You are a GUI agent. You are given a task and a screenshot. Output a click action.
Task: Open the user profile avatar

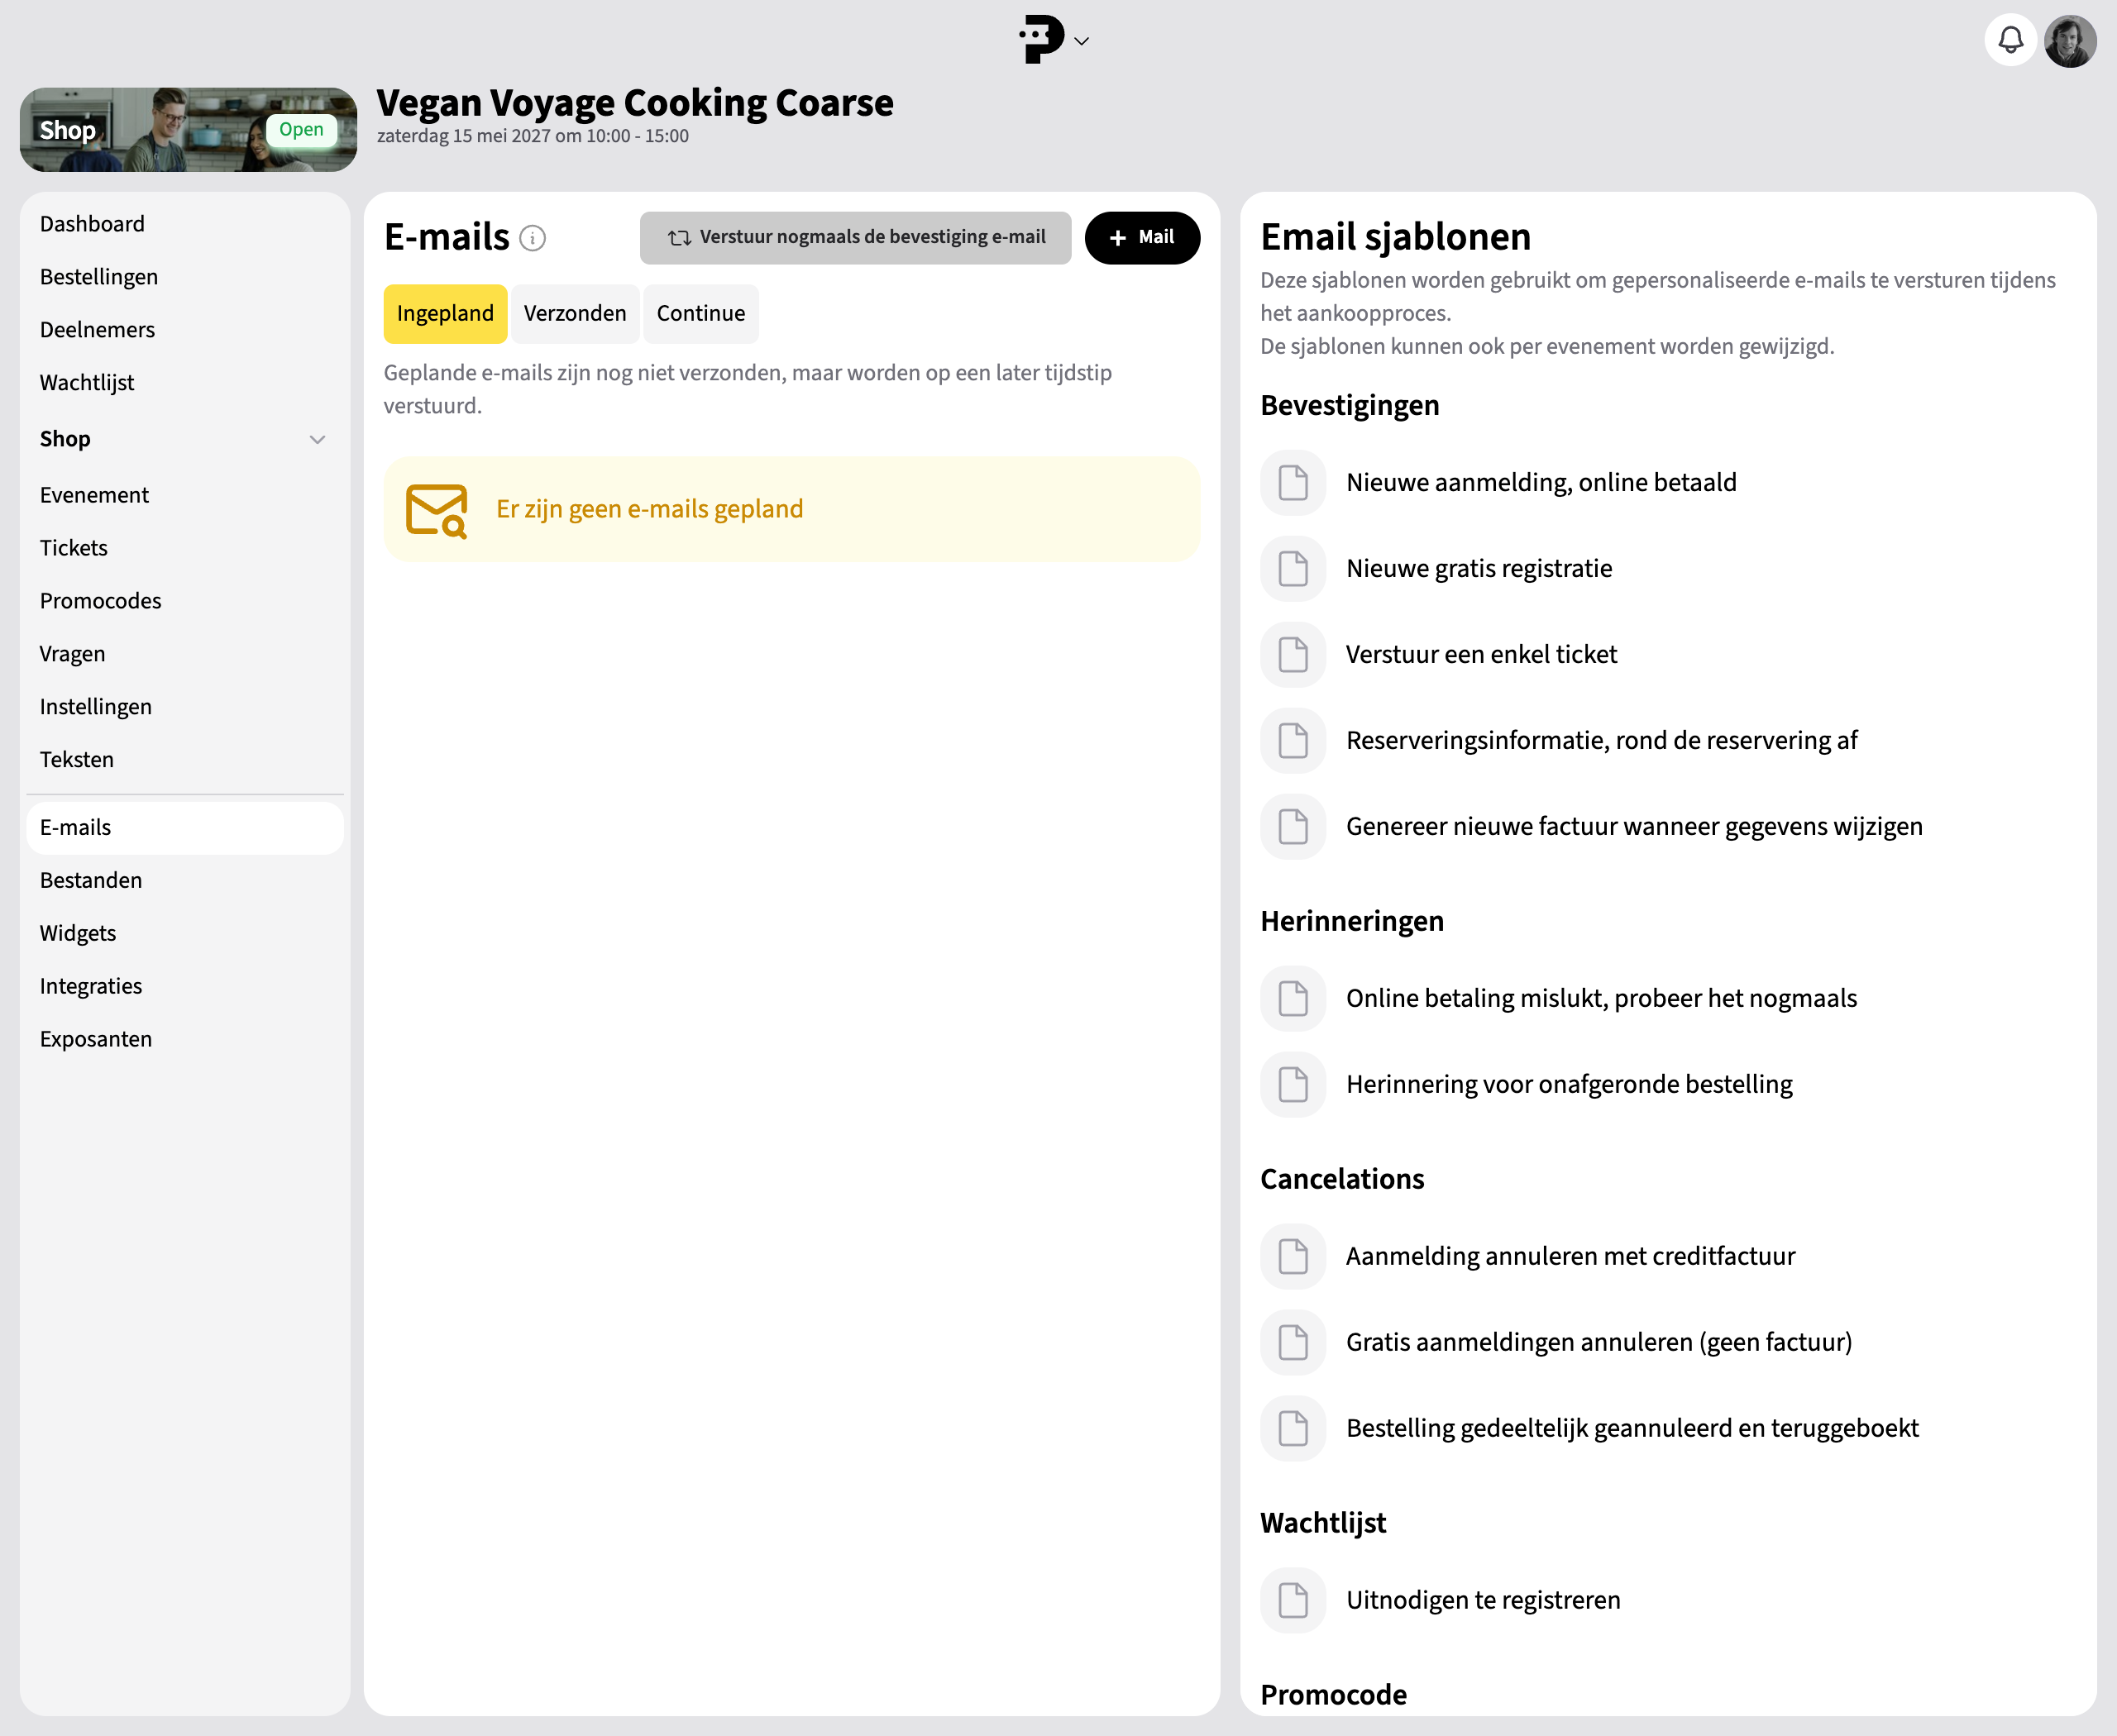coord(2070,40)
